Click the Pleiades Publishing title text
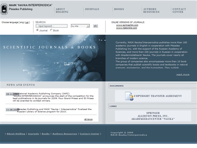 [20, 9]
